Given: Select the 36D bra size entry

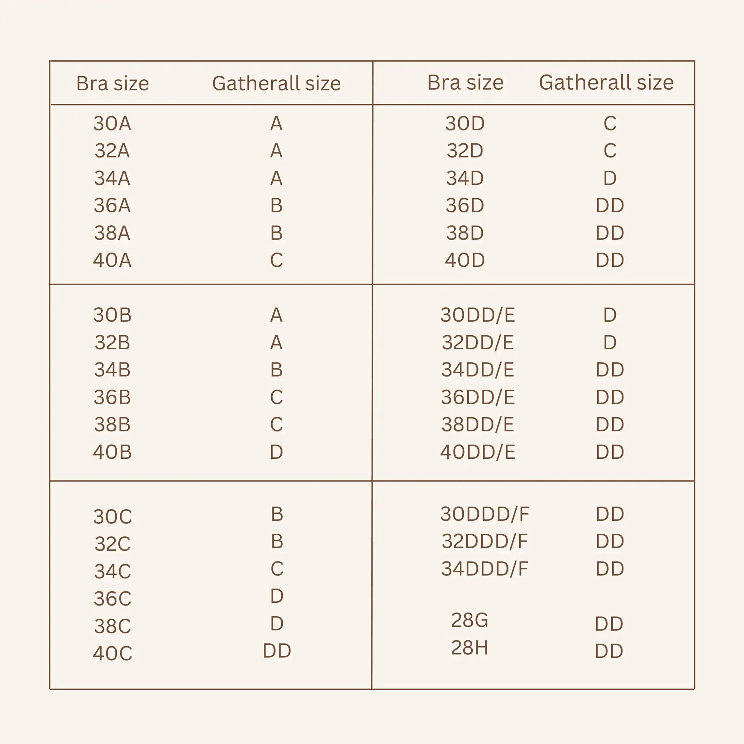Looking at the screenshot, I should [x=465, y=206].
